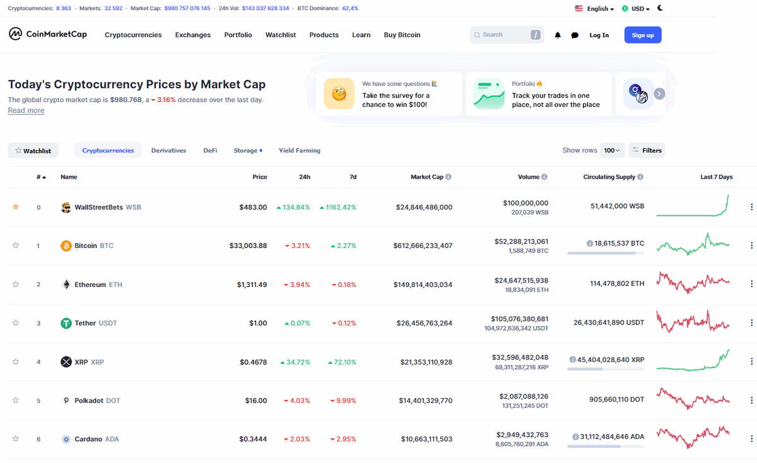Screen dimensions: 757x463
Task: Open the Watchlist nav item
Action: [x=281, y=35]
